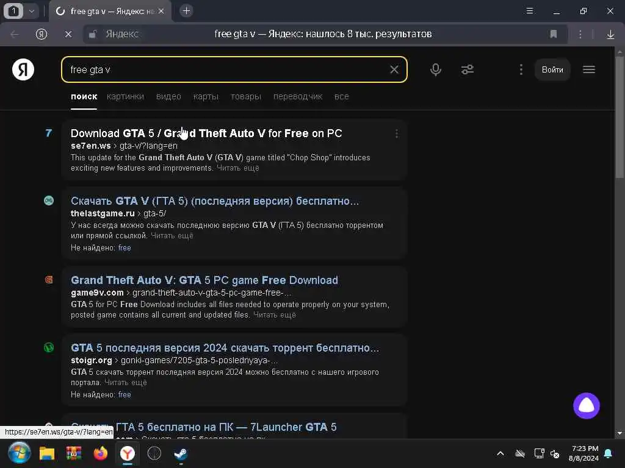Viewport: 625px width, 468px height.
Task: Open circular app icon in taskbar
Action: click(x=154, y=453)
